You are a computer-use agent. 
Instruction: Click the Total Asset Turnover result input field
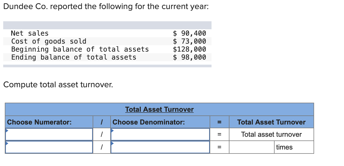[x=251, y=147]
